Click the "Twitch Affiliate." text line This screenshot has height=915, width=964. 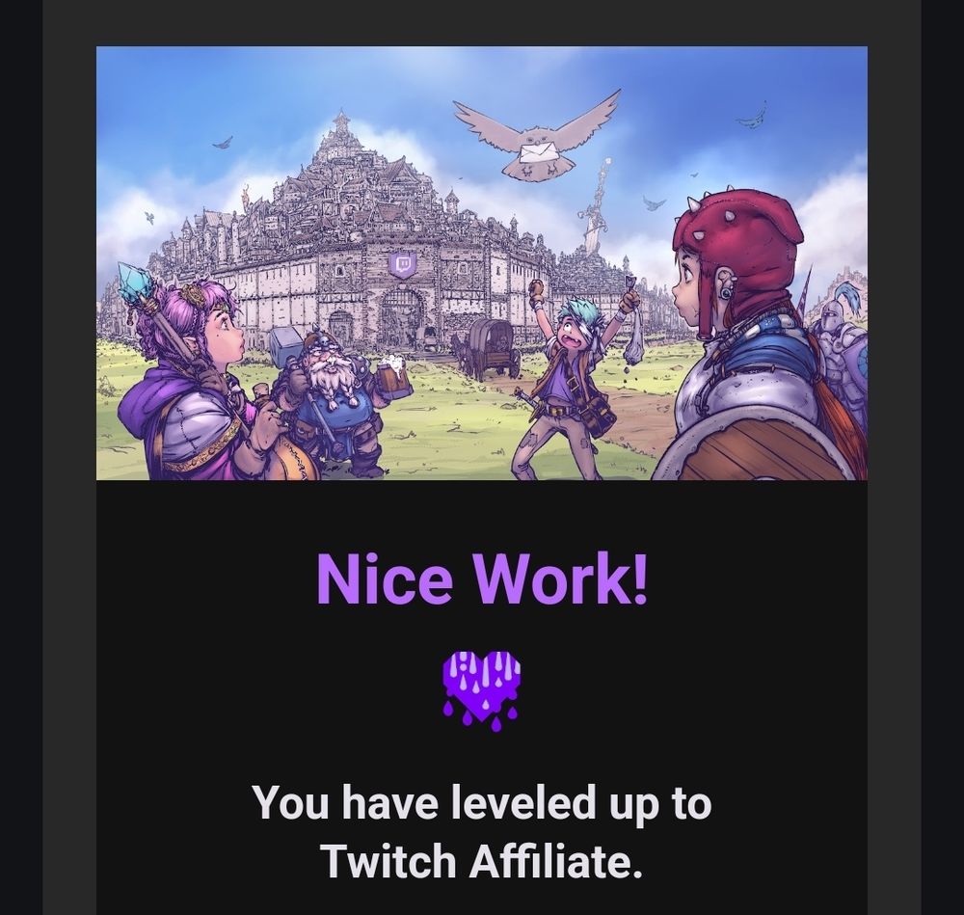tap(482, 860)
